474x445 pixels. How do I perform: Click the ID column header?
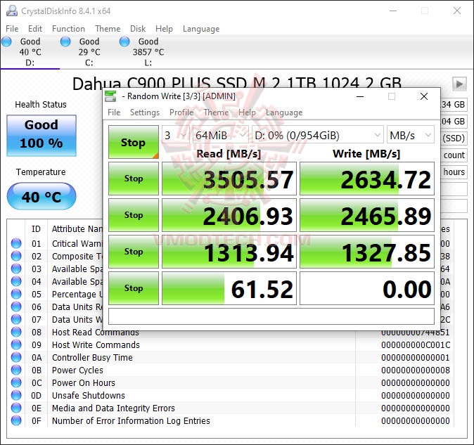coord(36,229)
